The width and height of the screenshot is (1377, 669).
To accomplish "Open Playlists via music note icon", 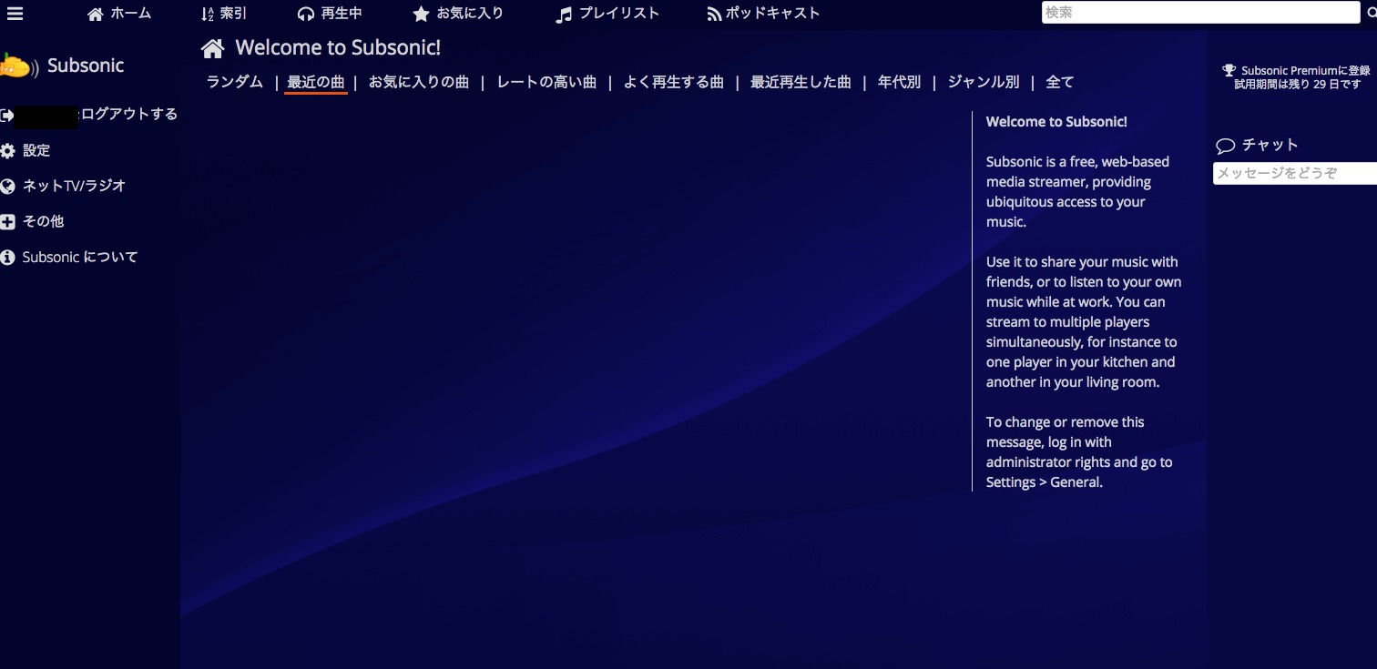I will [565, 14].
